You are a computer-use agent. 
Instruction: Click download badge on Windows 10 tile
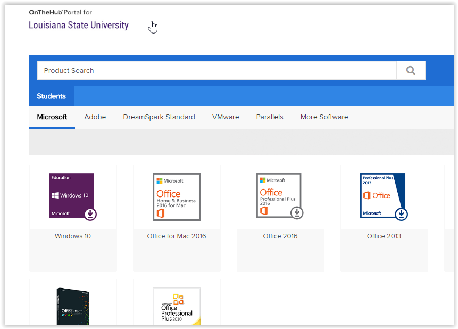[90, 214]
